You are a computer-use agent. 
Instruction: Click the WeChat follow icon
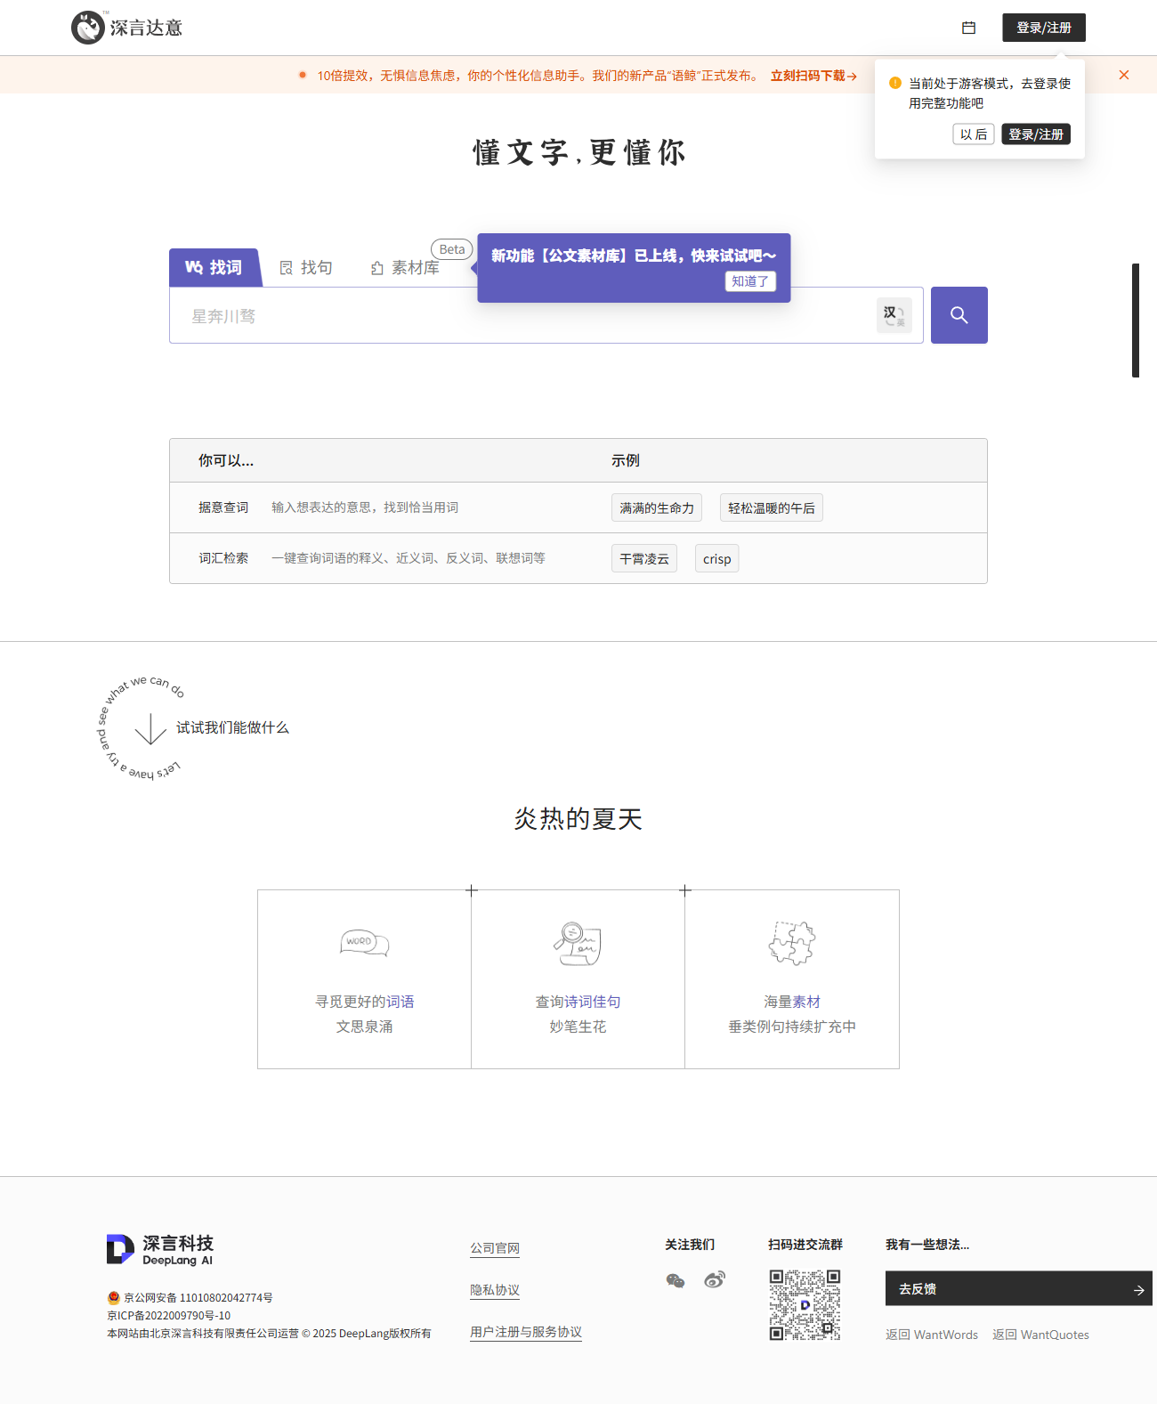pos(676,1280)
